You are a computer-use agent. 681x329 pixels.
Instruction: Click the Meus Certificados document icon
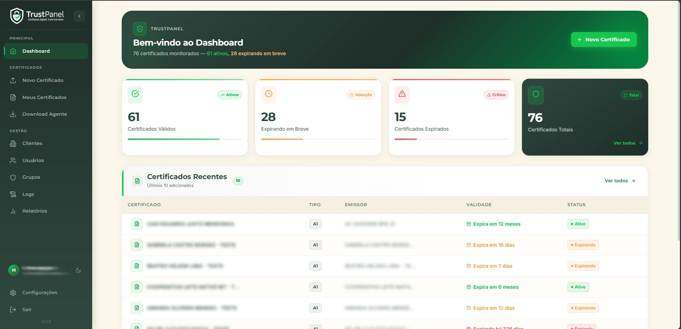coord(13,97)
